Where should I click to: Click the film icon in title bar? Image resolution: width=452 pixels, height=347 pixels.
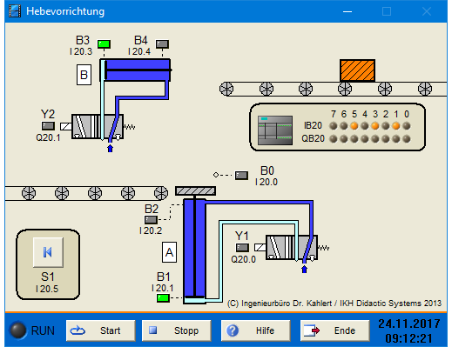(x=15, y=11)
